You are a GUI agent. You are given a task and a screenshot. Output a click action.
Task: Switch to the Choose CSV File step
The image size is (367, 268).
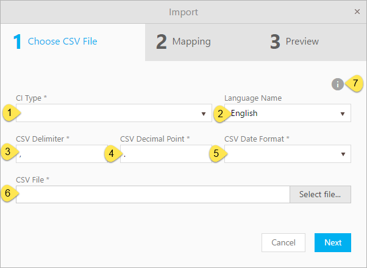pos(55,42)
